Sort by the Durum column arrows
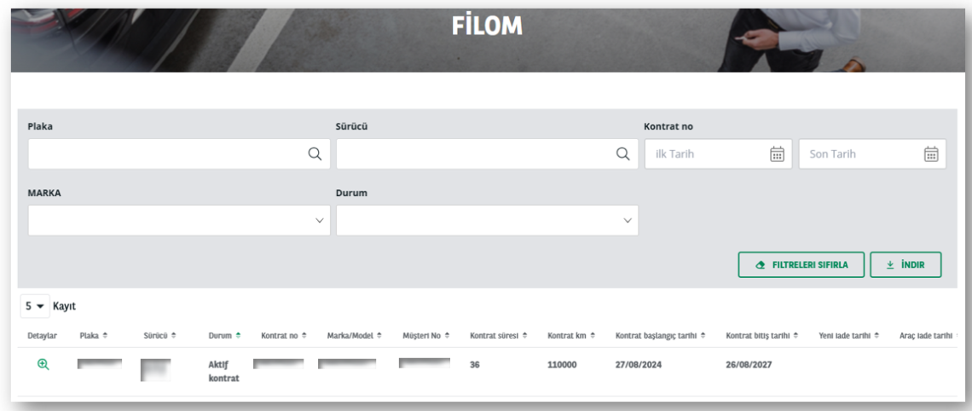The height and width of the screenshot is (411, 972). (x=239, y=335)
